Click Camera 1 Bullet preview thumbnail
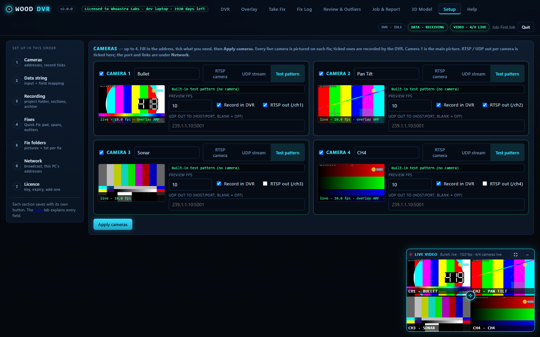The image size is (540, 337). tap(132, 104)
